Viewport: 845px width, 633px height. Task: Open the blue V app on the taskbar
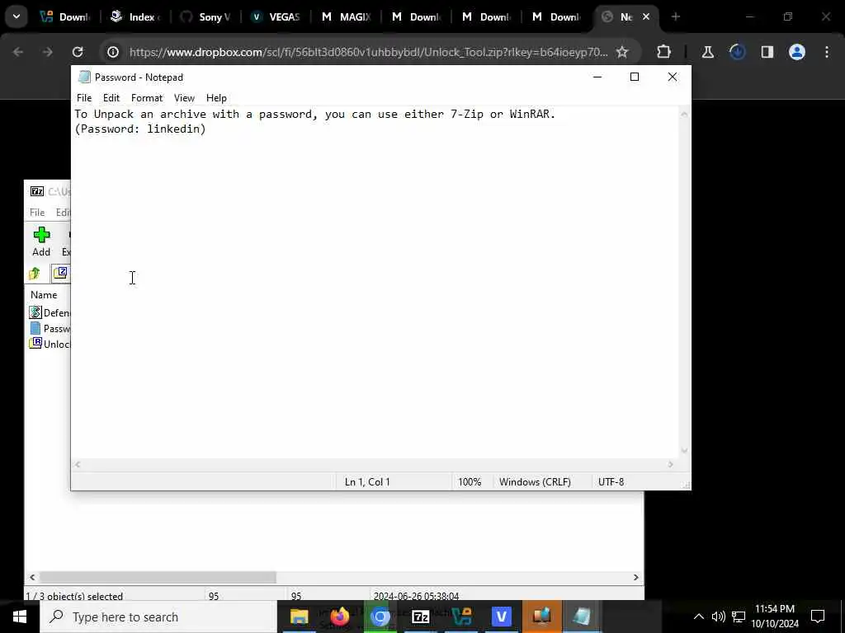(x=501, y=617)
